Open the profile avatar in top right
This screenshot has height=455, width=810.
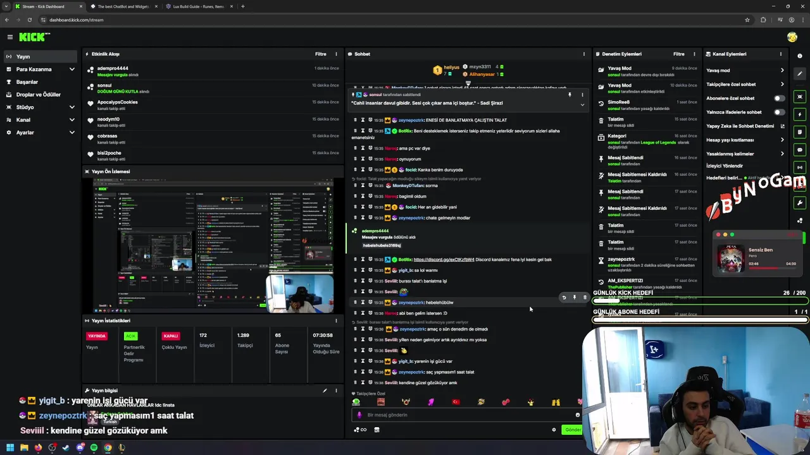pyautogui.click(x=792, y=37)
